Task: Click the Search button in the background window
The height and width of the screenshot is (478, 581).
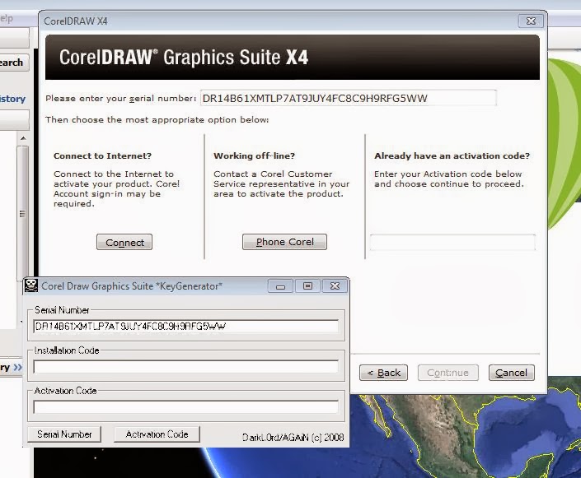Action: pyautogui.click(x=13, y=63)
